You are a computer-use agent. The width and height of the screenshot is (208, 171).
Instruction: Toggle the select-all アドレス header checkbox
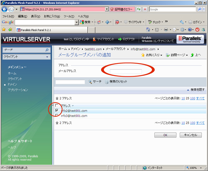pyautogui.click(x=57, y=105)
